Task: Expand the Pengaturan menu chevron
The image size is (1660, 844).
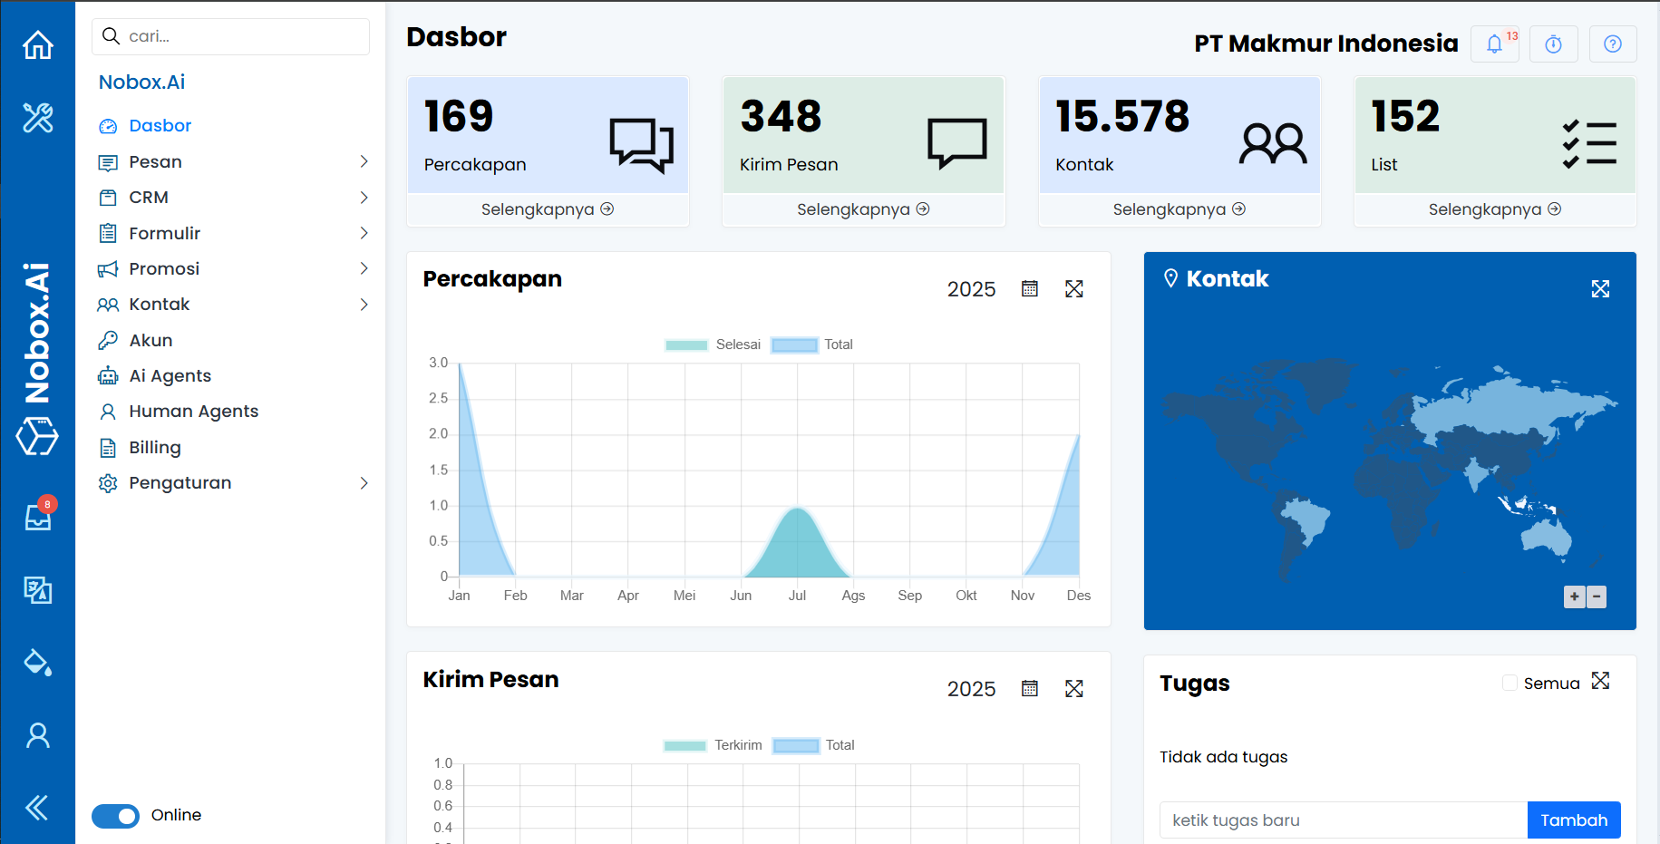Action: [x=364, y=483]
